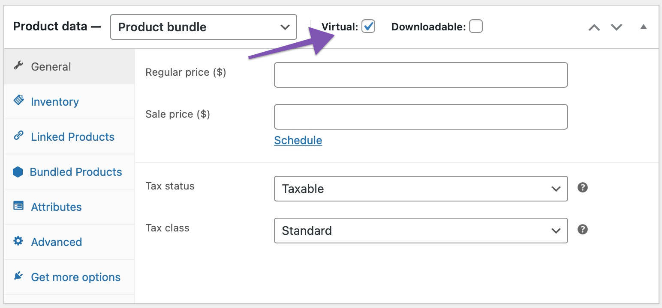The width and height of the screenshot is (662, 308).
Task: Collapse the Product data panel
Action: coord(644,27)
